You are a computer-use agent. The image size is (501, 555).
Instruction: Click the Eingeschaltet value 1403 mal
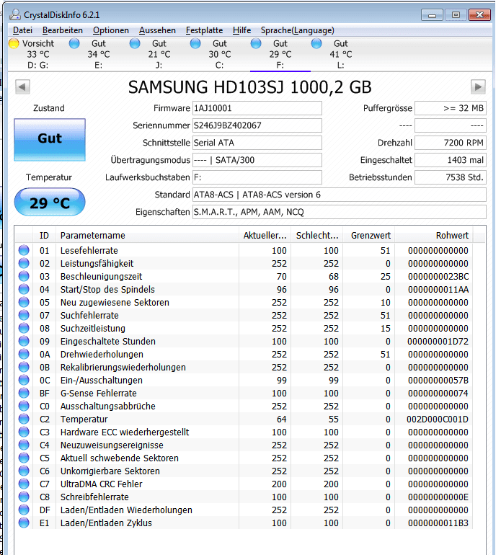pyautogui.click(x=451, y=160)
